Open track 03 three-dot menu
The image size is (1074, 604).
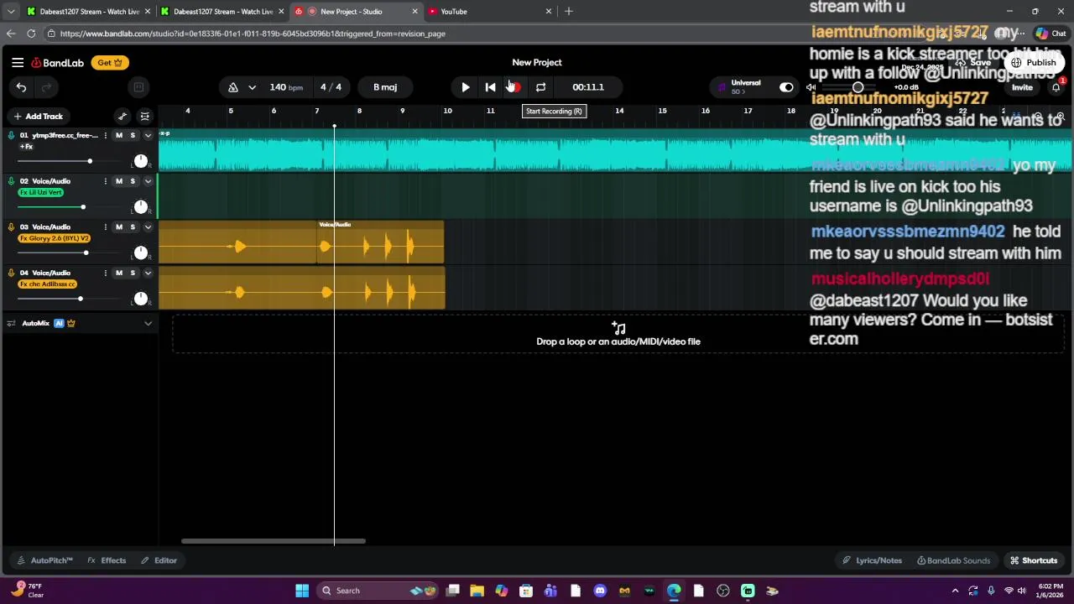point(105,227)
